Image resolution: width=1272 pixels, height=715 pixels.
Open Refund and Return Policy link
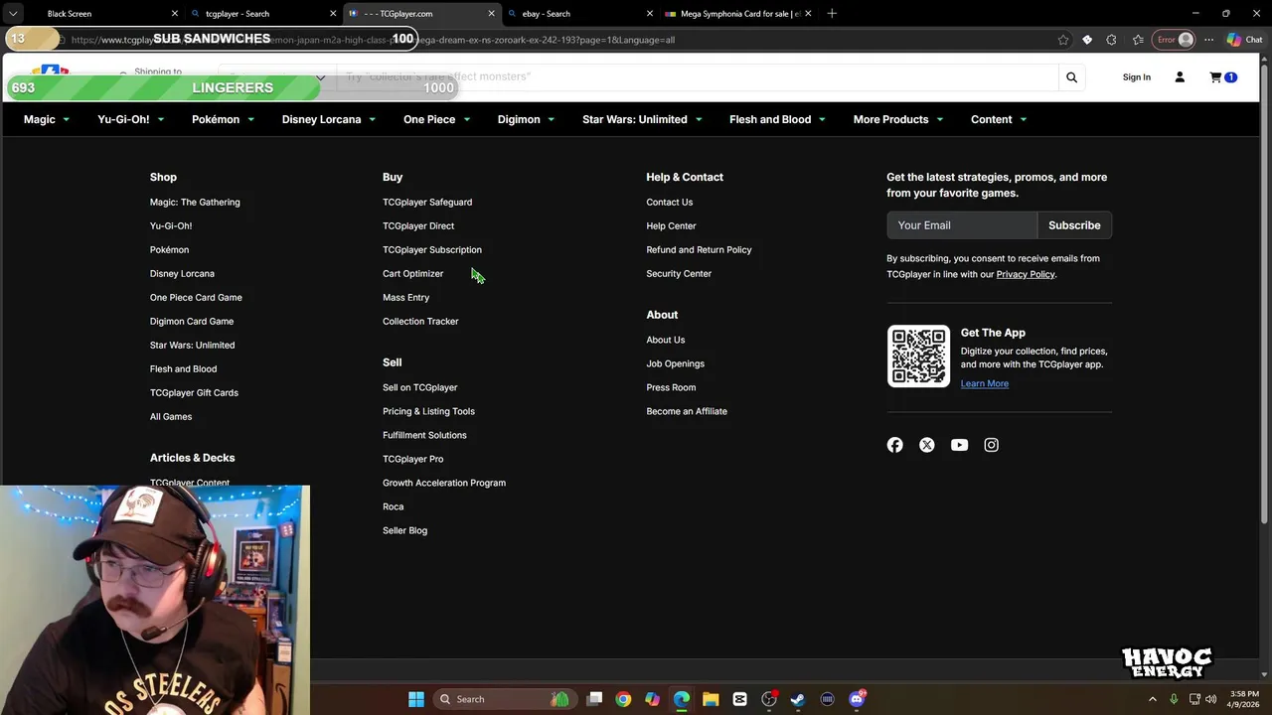(x=699, y=249)
